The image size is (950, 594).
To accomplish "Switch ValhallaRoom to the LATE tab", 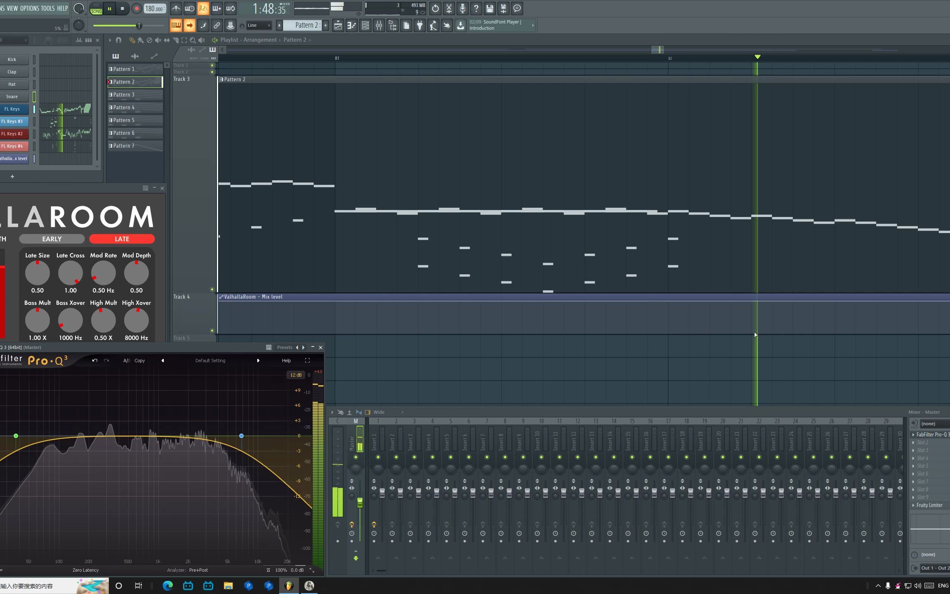I will pos(122,239).
